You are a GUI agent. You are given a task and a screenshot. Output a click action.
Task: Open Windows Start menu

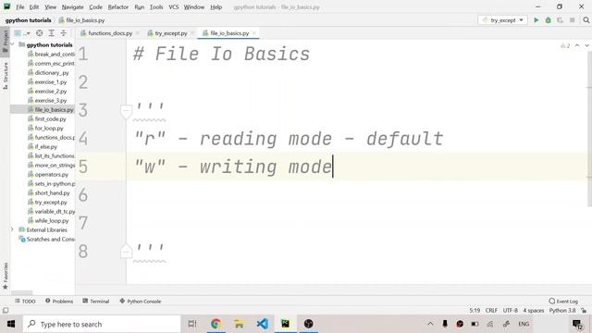(11, 324)
